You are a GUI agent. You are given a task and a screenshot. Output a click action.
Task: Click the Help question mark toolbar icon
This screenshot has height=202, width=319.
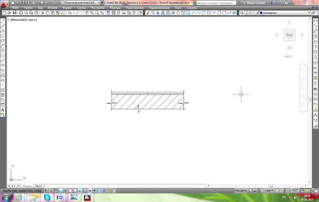tap(139, 13)
